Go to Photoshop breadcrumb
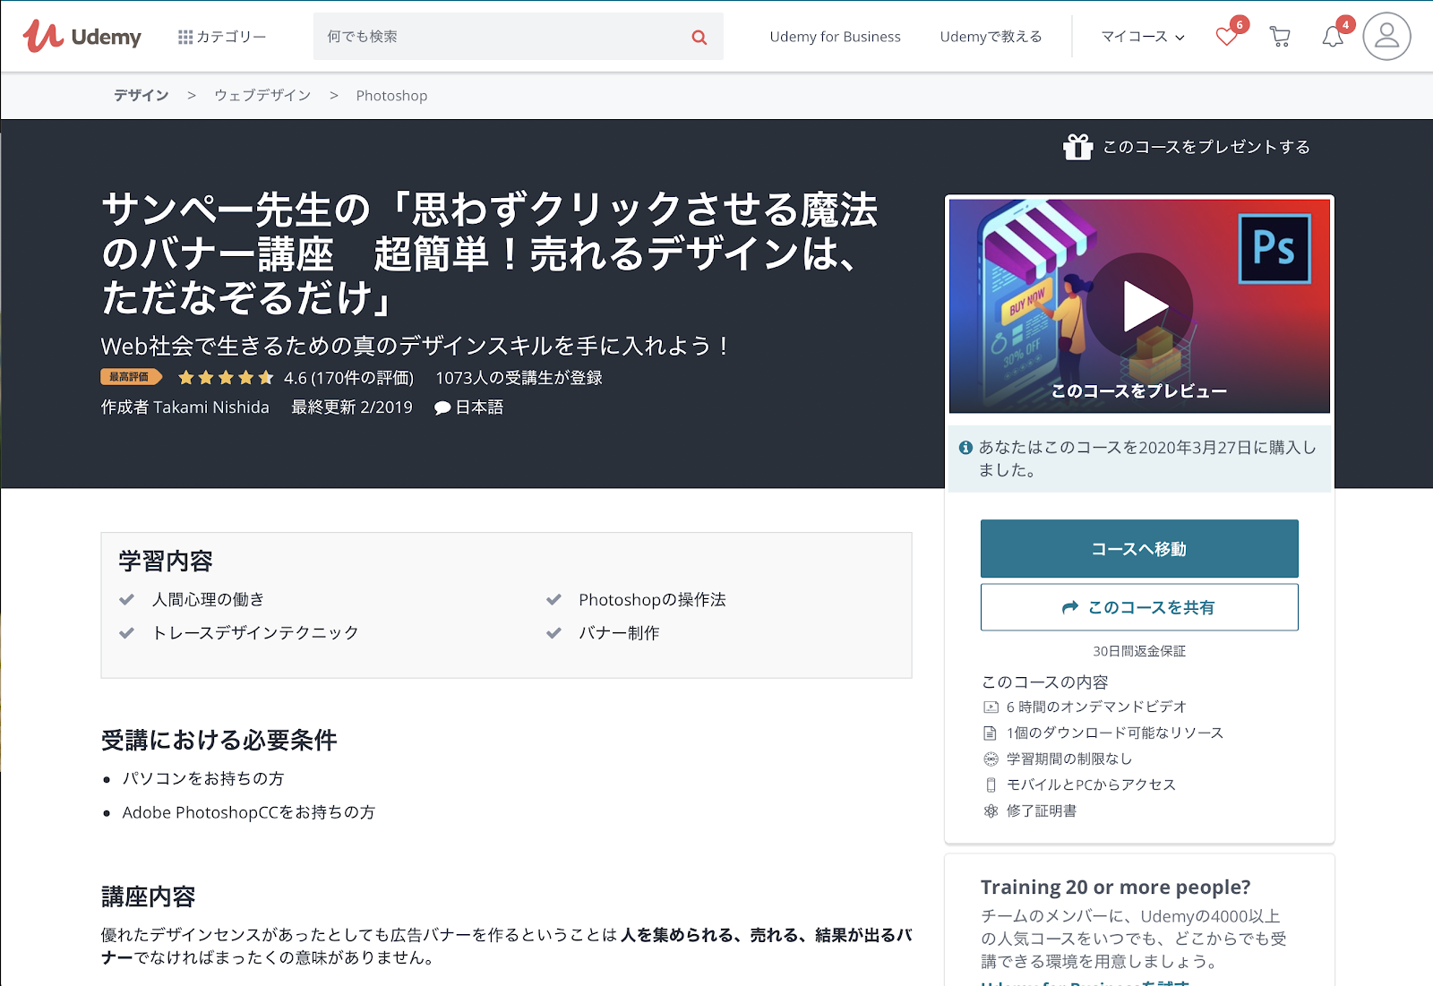The image size is (1433, 986). coord(391,96)
